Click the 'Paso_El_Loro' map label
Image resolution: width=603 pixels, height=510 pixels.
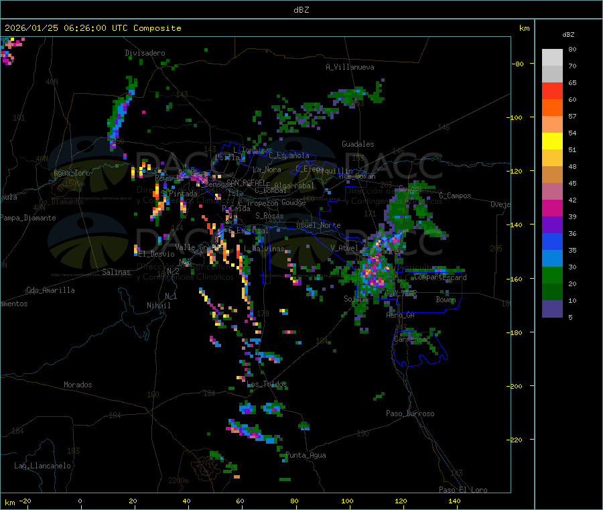[x=463, y=490]
